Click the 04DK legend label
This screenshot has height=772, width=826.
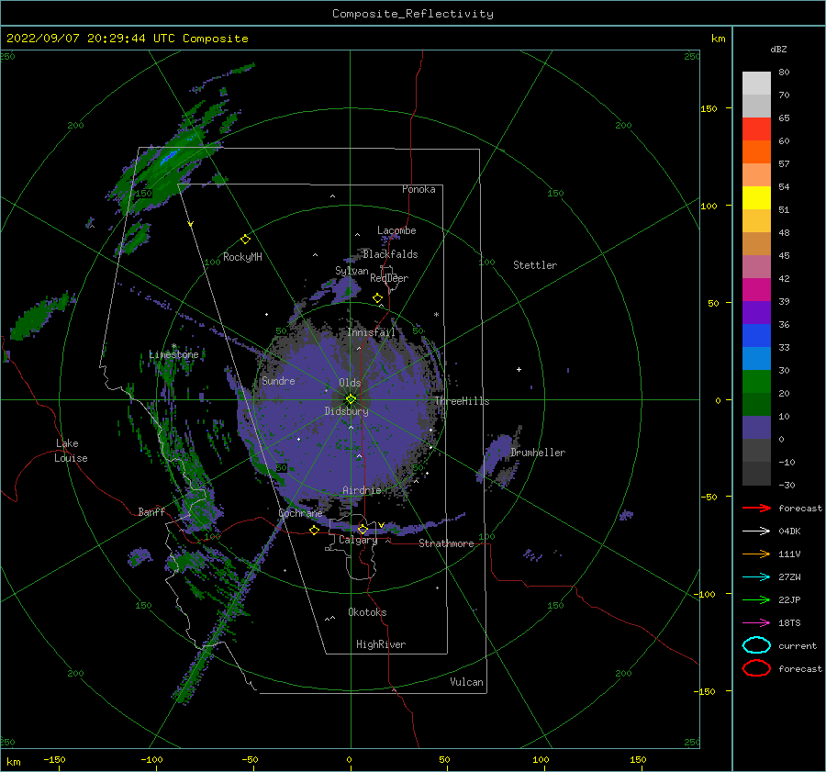[789, 531]
